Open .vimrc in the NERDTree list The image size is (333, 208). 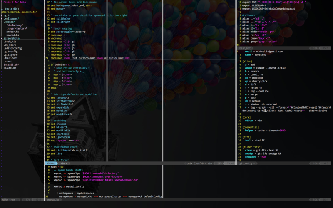8,61
